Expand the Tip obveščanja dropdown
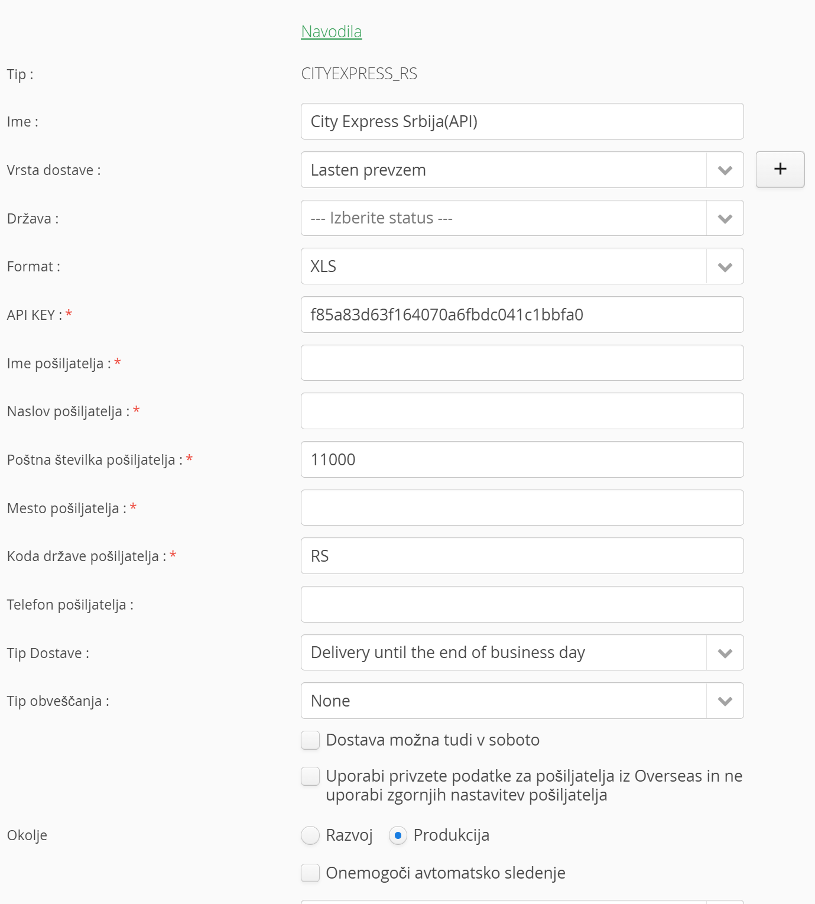The image size is (815, 904). click(x=522, y=701)
